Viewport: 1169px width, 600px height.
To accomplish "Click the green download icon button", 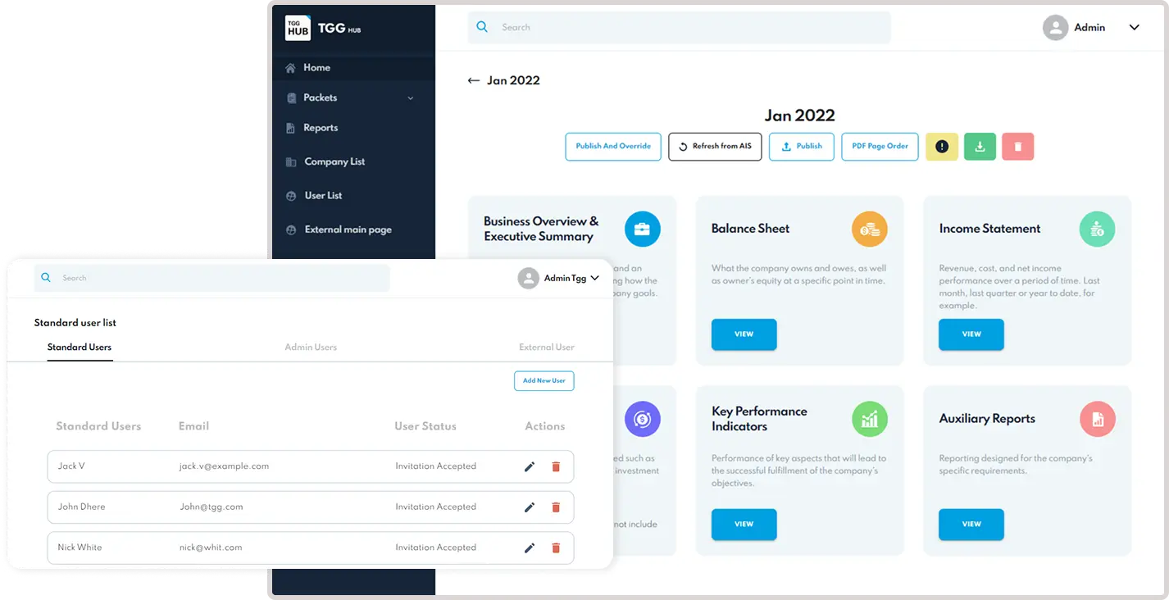I will (980, 147).
